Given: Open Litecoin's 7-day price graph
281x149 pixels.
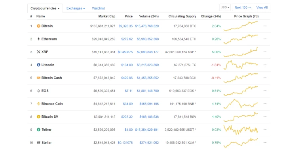Looking at the screenshot, I should 241,65.
